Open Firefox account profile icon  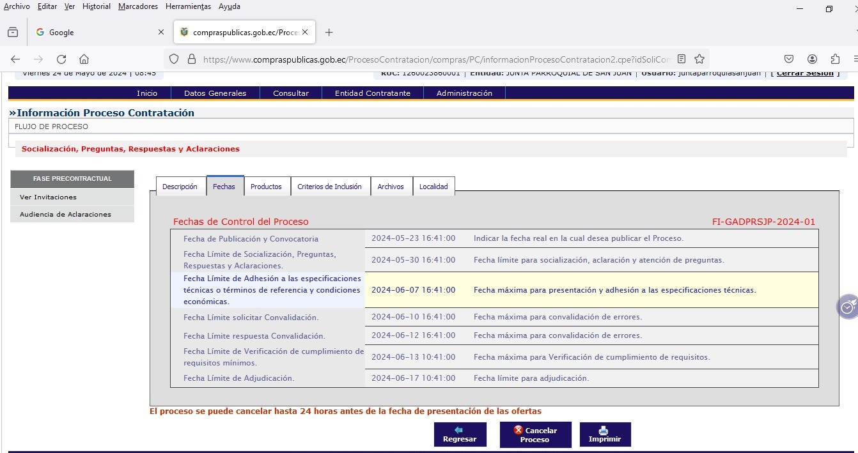812,59
